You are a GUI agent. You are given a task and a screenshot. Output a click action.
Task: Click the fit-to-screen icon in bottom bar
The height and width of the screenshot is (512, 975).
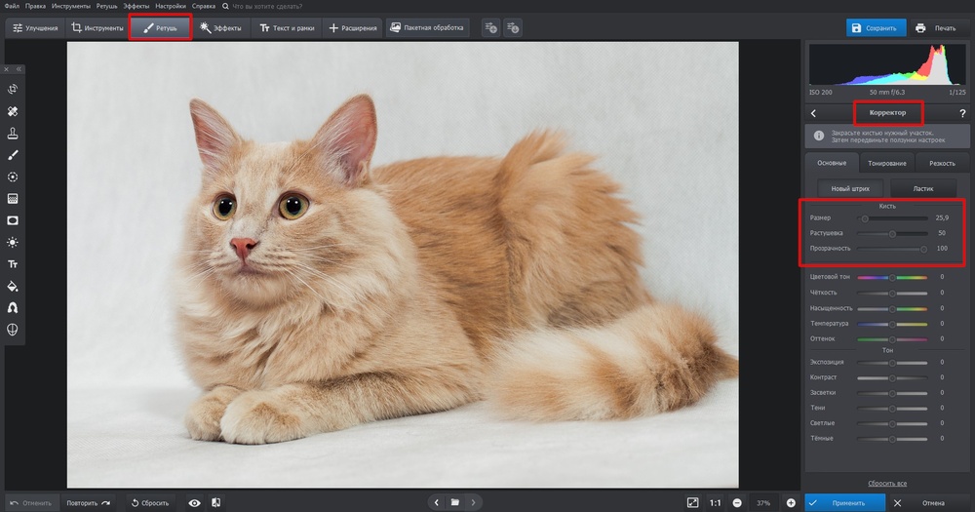(x=692, y=502)
